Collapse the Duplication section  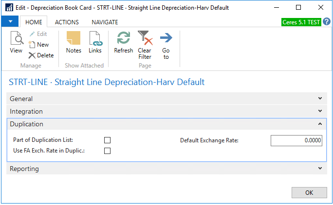(x=320, y=124)
